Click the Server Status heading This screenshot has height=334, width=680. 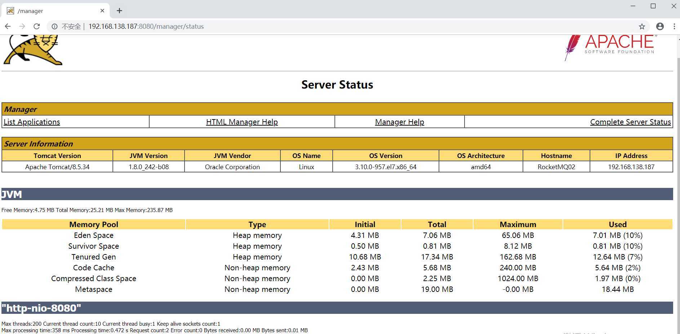pyautogui.click(x=337, y=85)
